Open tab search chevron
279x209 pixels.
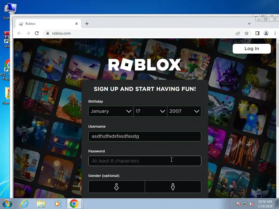[x=249, y=24]
